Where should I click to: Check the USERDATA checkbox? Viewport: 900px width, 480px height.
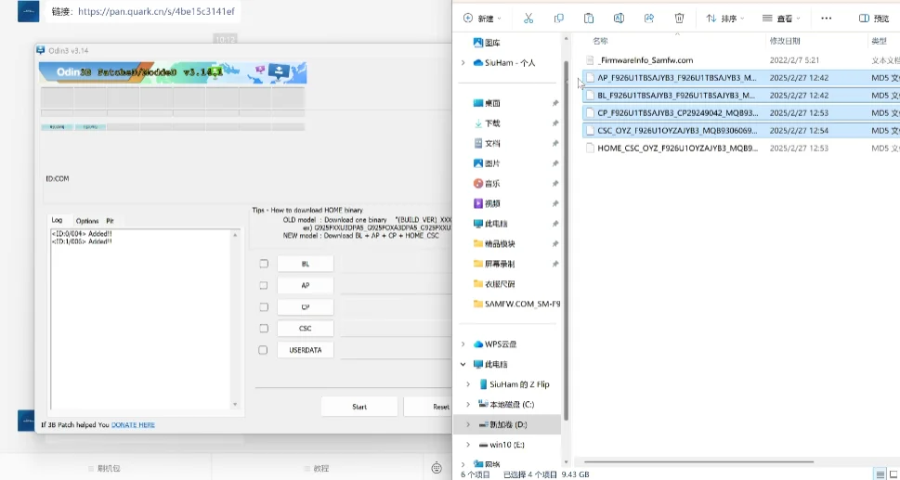pos(263,350)
